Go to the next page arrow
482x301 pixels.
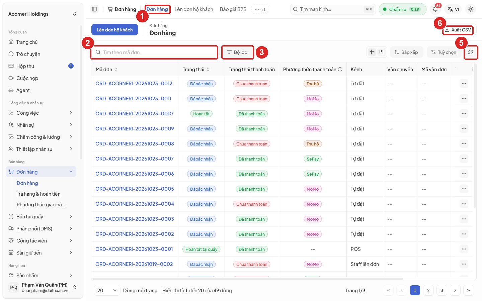point(455,290)
